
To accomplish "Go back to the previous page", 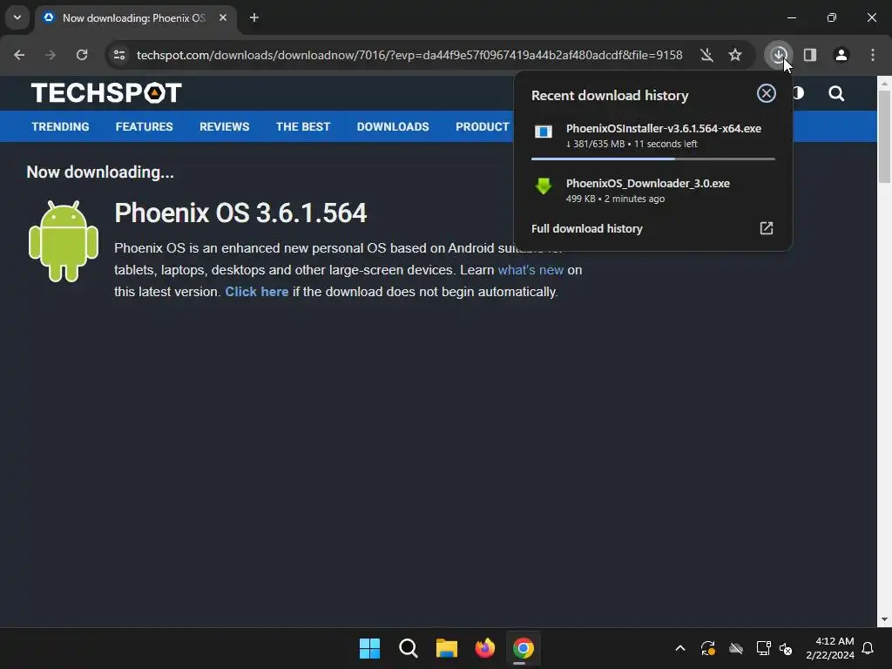I will pos(19,55).
